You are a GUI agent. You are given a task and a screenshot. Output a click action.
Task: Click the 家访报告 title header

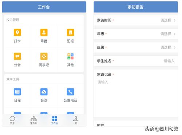pyautogui.click(x=135, y=7)
